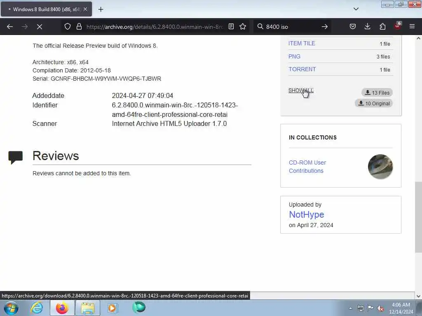
Task: Click the Reviews speech bubble icon
Action: point(16,158)
